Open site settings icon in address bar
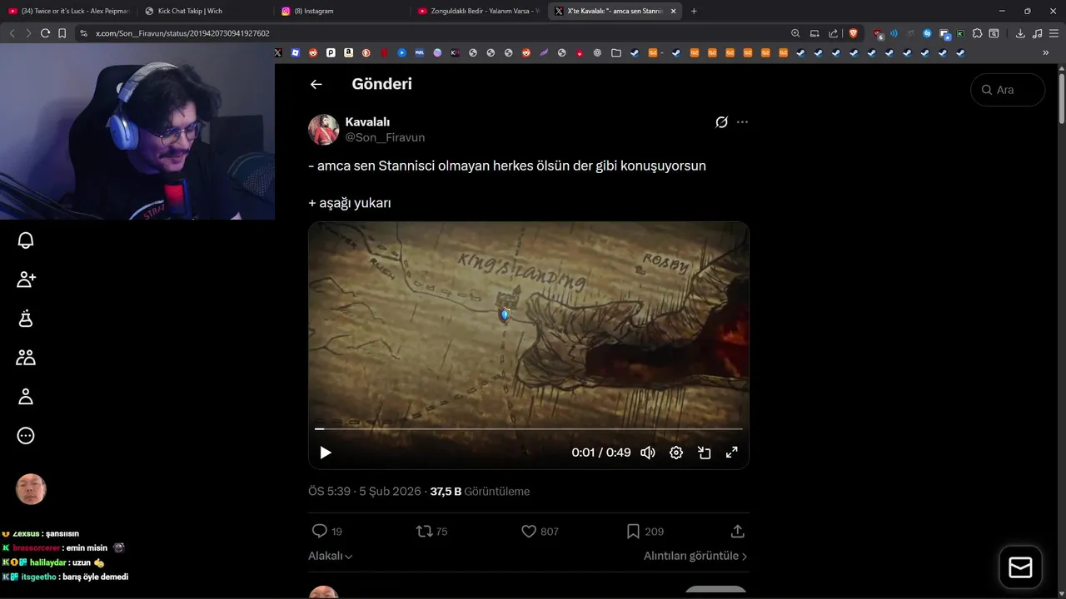 pyautogui.click(x=83, y=33)
